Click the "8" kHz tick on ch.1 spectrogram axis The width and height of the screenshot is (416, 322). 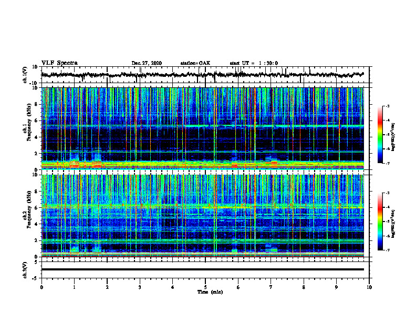[x=36, y=104]
